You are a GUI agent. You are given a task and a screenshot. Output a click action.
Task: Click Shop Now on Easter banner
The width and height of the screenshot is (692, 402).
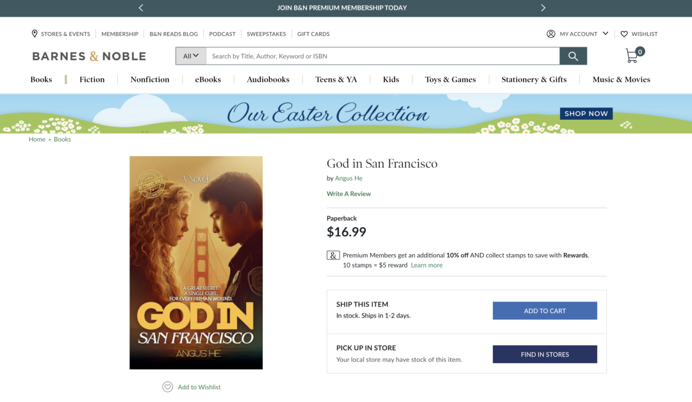pos(586,113)
